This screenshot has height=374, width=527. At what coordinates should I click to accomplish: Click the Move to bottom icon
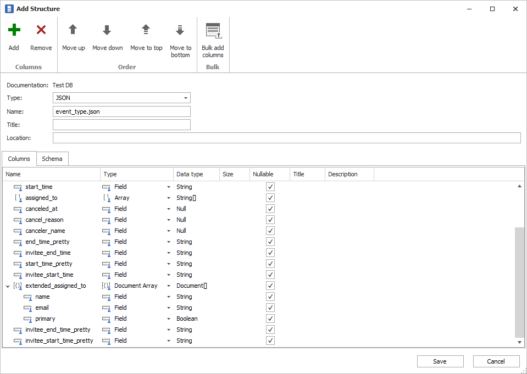pyautogui.click(x=180, y=30)
